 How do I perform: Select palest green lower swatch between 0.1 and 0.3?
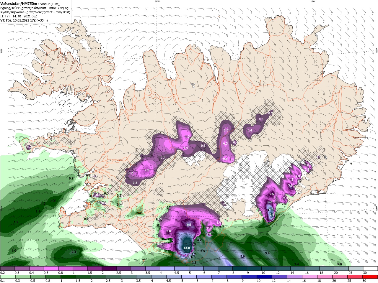click(7, 277)
